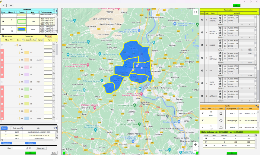The image size is (260, 155).
Task: Click the Zoom Auto button
Action: point(41,148)
